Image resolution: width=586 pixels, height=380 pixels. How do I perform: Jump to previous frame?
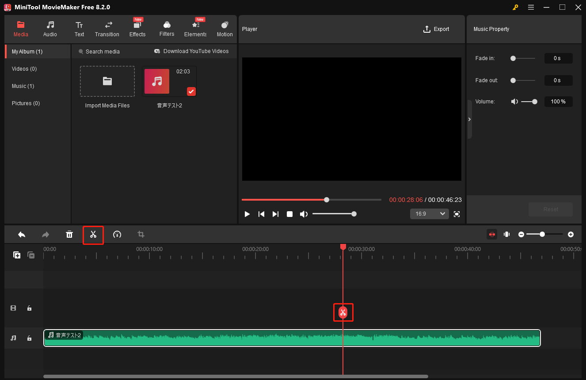coord(261,214)
